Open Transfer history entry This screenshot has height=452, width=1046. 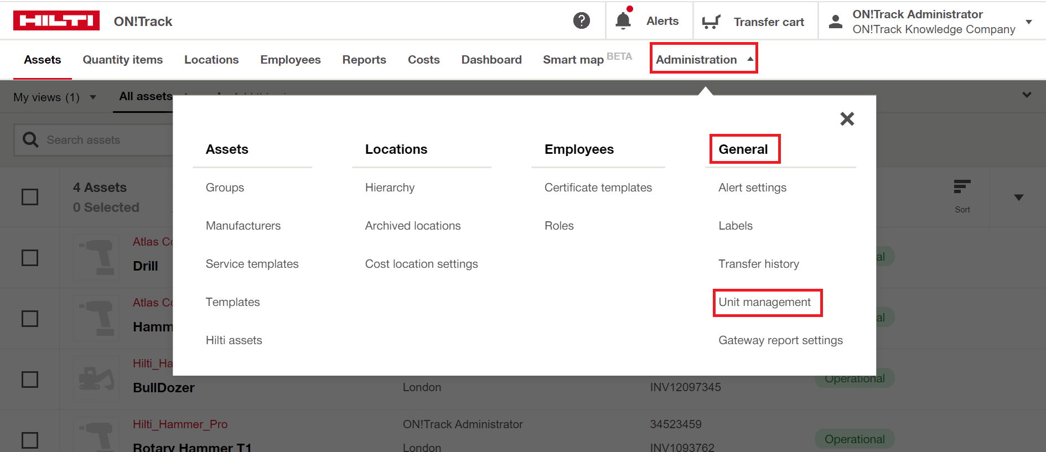point(759,264)
